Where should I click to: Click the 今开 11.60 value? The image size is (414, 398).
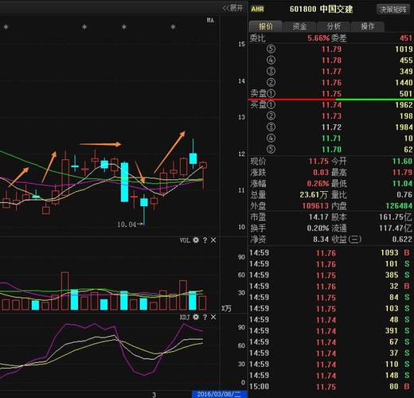(x=403, y=161)
